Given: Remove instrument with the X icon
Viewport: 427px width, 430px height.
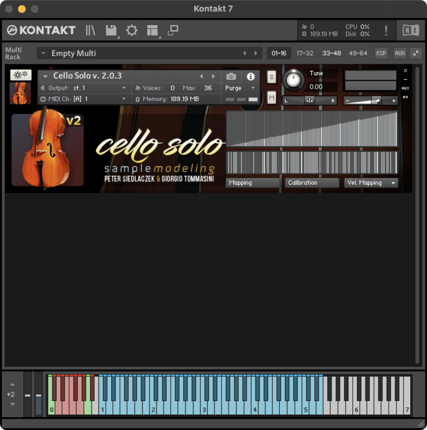Looking at the screenshot, I should tap(405, 71).
